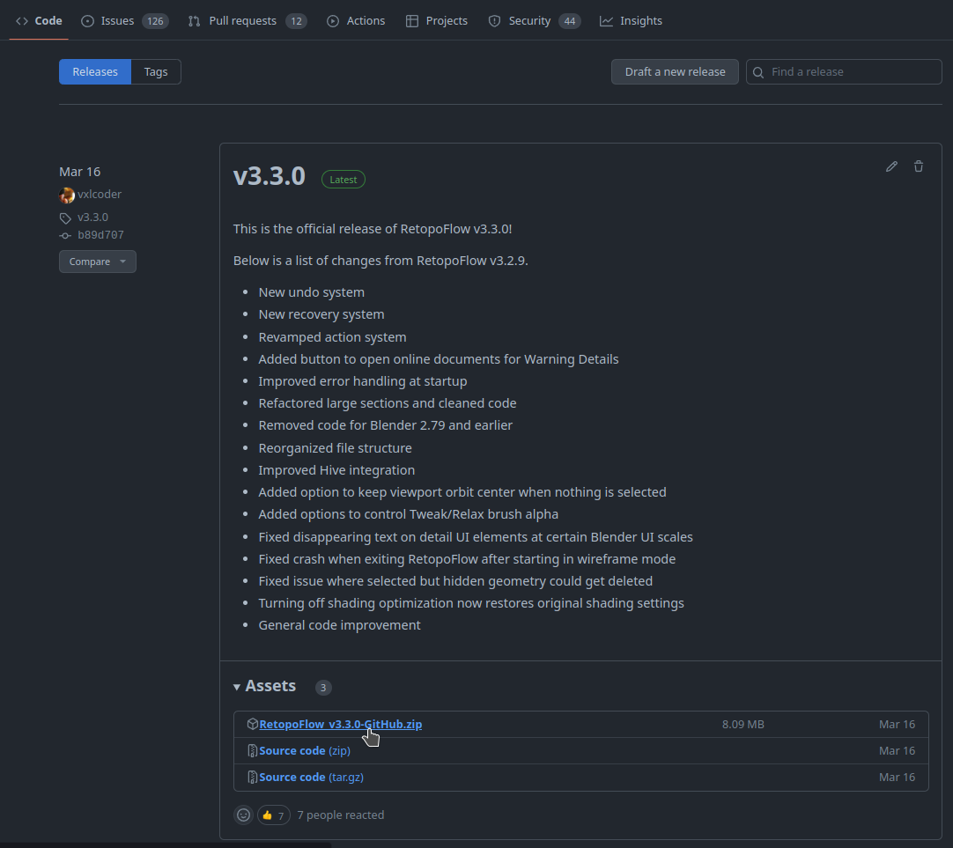
Task: Open the emoji reaction smiley picker
Action: 243,815
